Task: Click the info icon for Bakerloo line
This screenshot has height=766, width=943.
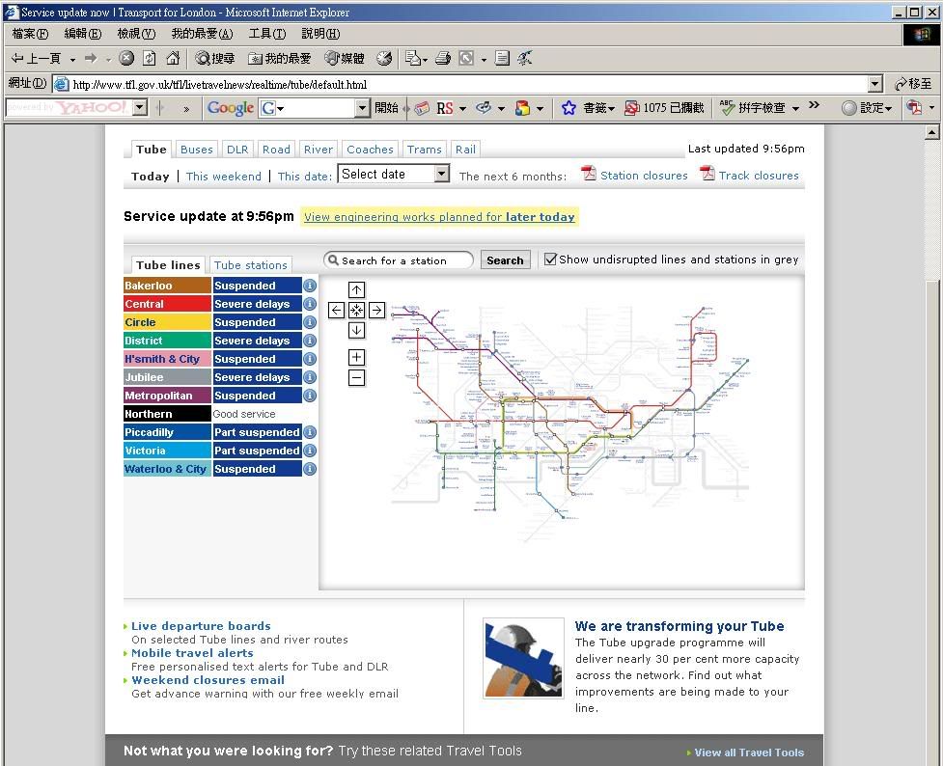Action: click(310, 286)
